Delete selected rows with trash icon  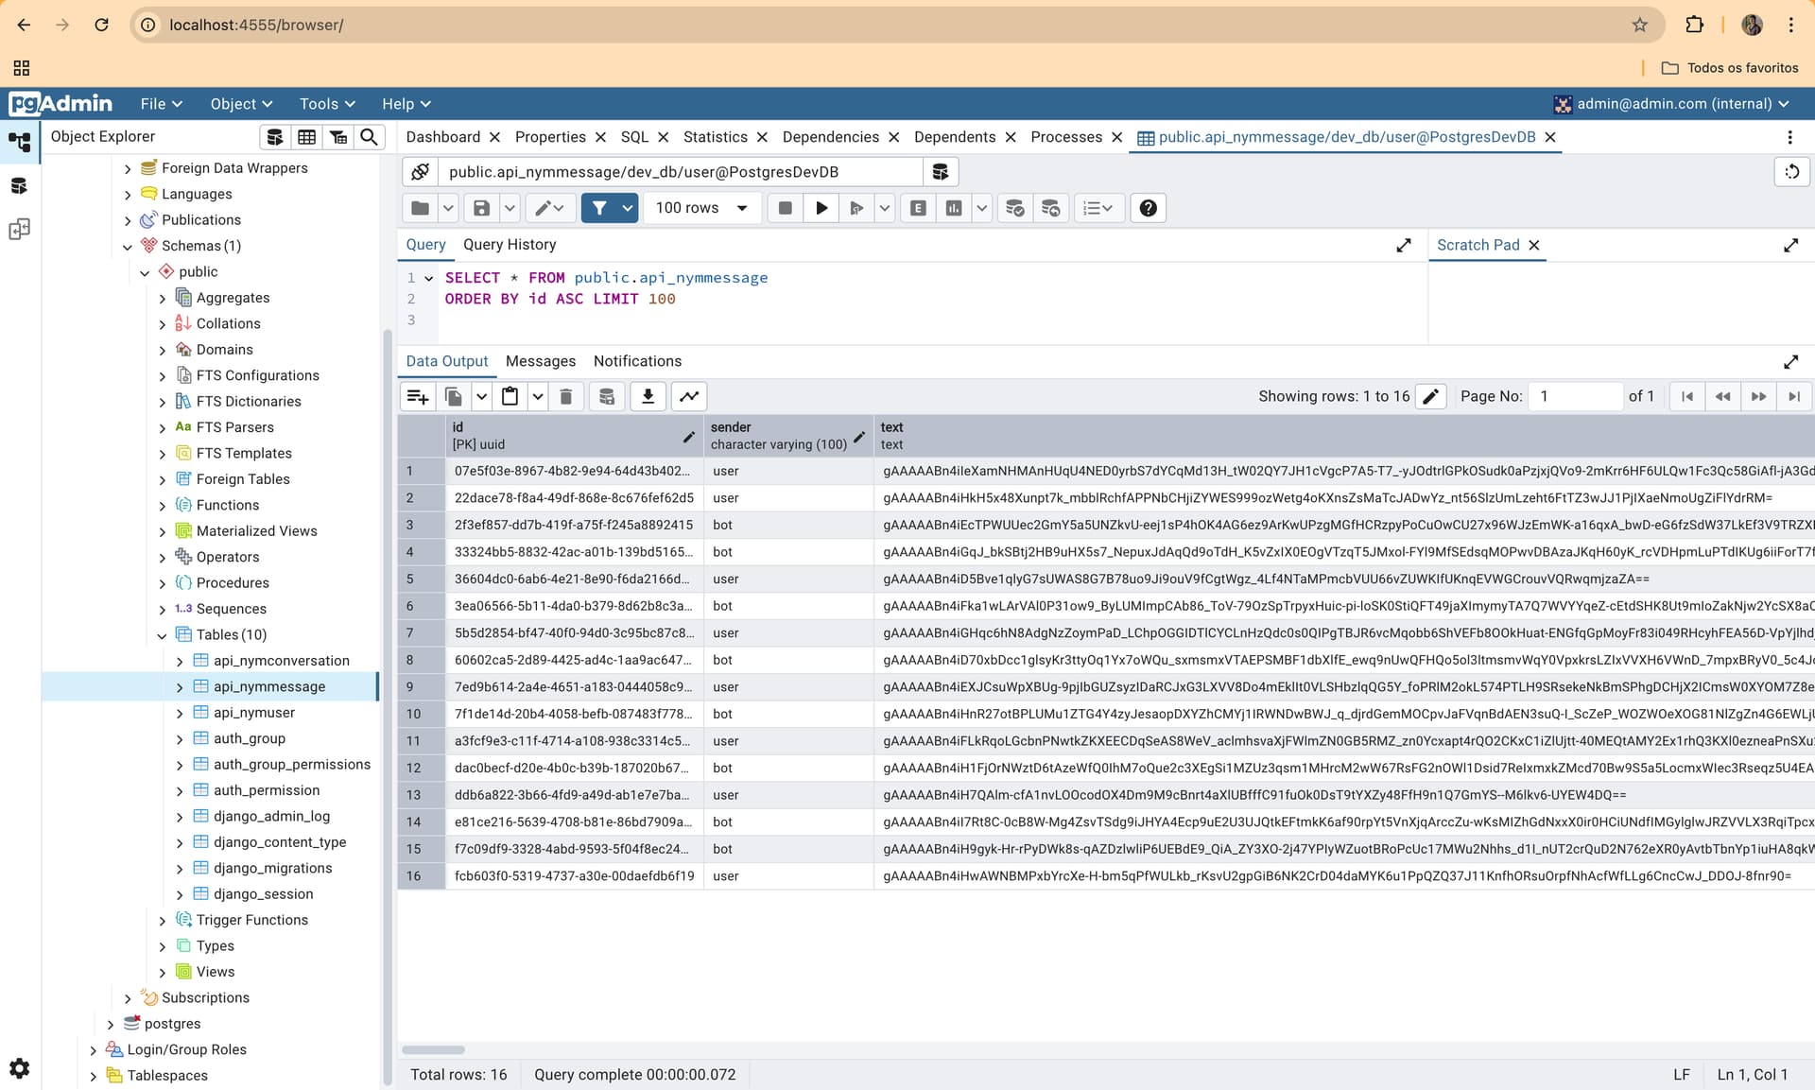(x=566, y=396)
